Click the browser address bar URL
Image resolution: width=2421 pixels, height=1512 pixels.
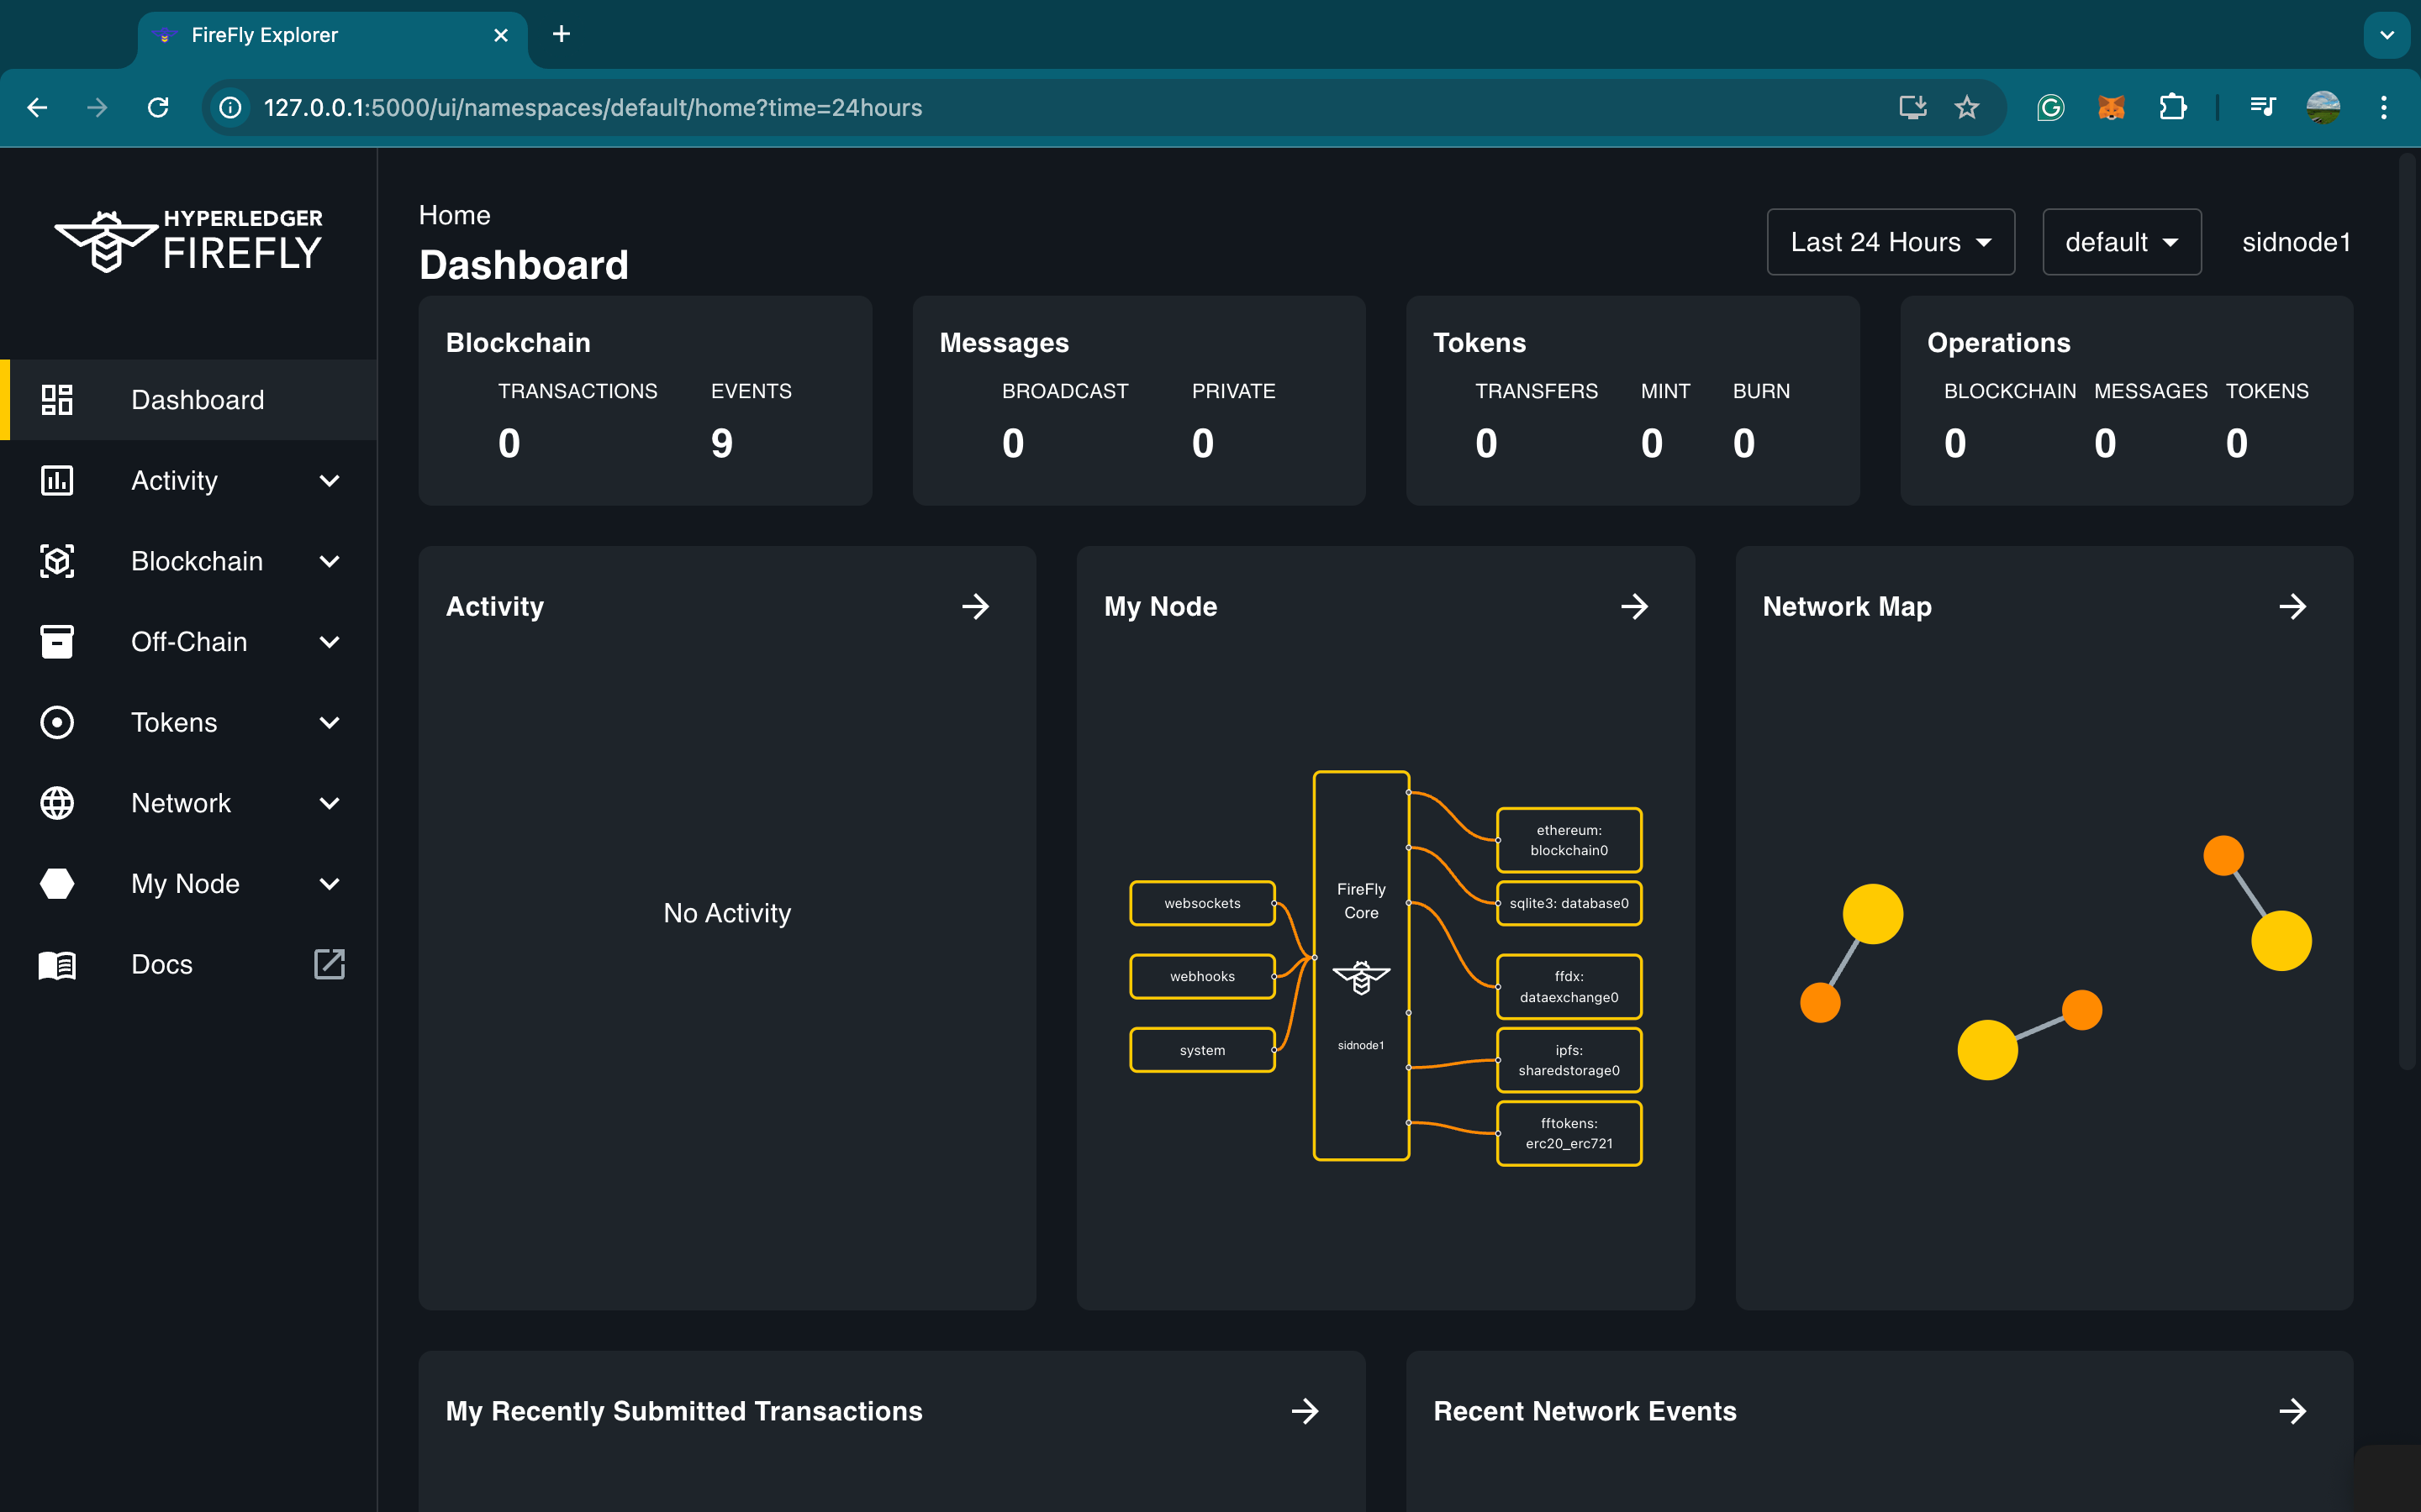point(593,107)
